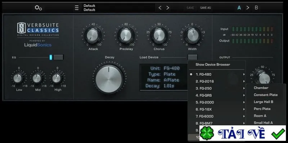
Task: Go to the next preset arrow
Action: pos(168,8)
